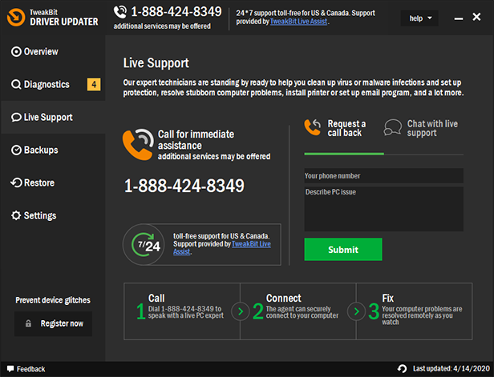
Task: Click the chat bubbles icon
Action: pos(393,127)
